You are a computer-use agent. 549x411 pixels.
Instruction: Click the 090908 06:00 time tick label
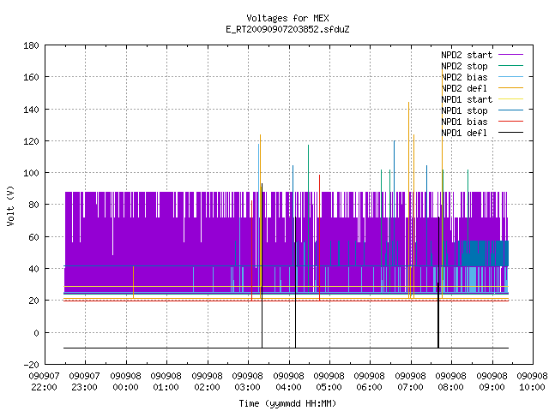tap(370, 382)
